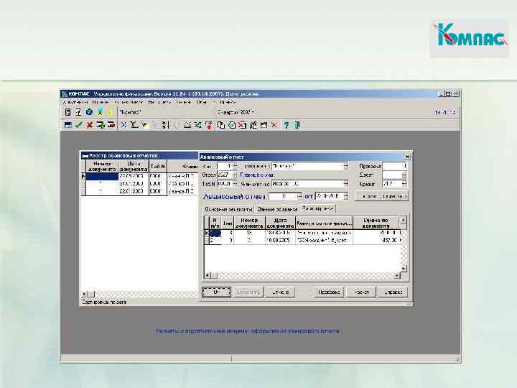The height and width of the screenshot is (388, 517).
Task: Select the dialog table row dated 10.08.2005
Action: click(x=304, y=241)
